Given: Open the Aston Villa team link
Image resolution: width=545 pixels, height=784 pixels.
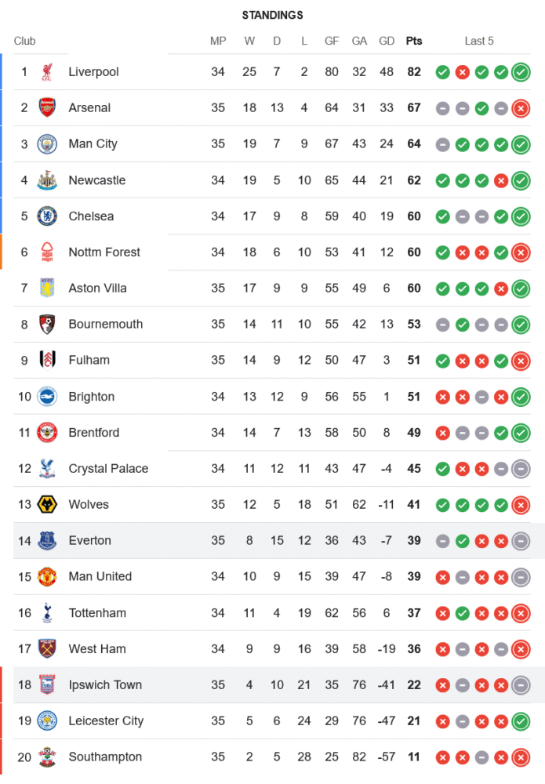Looking at the screenshot, I should [x=97, y=289].
